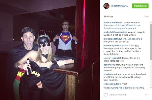Open the #tripod hashtag
The height and width of the screenshot is (100, 152).
[x=121, y=25]
